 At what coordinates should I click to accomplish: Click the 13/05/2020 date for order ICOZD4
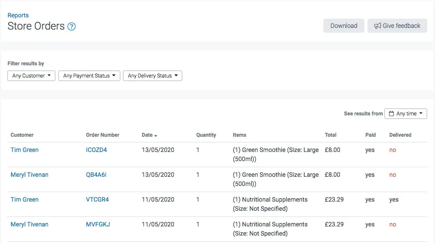[158, 150]
